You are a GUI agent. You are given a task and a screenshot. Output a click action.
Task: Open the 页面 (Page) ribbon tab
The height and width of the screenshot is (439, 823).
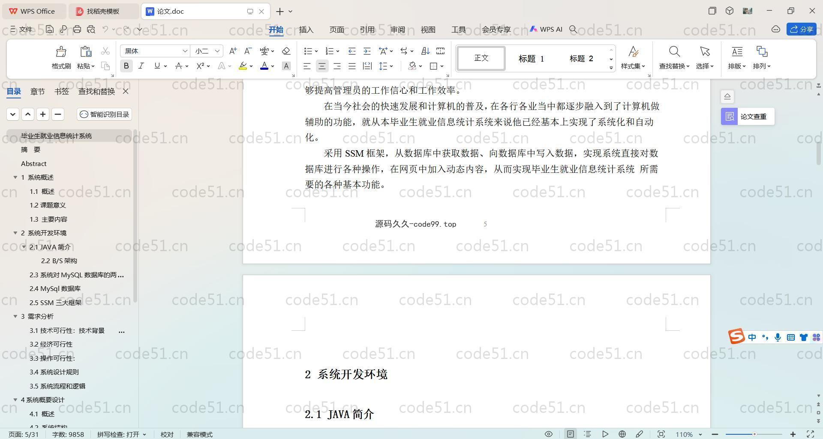click(336, 30)
